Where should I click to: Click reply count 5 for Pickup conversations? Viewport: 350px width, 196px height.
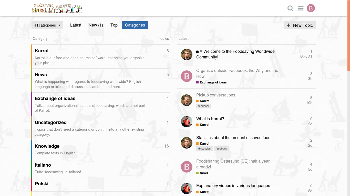[311, 98]
